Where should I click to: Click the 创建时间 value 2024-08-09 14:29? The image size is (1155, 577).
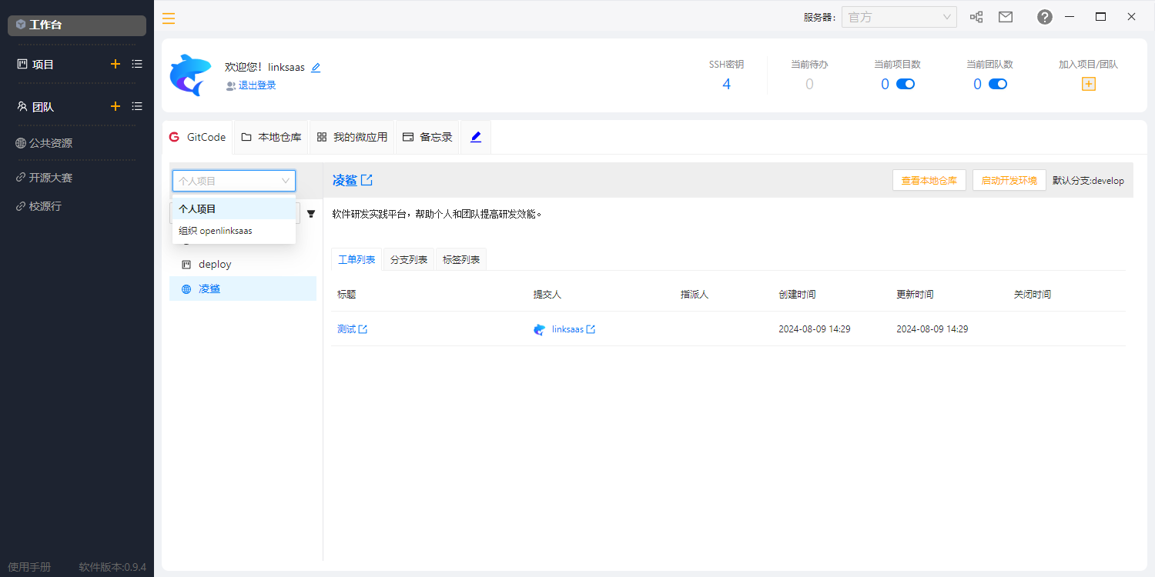tap(815, 329)
